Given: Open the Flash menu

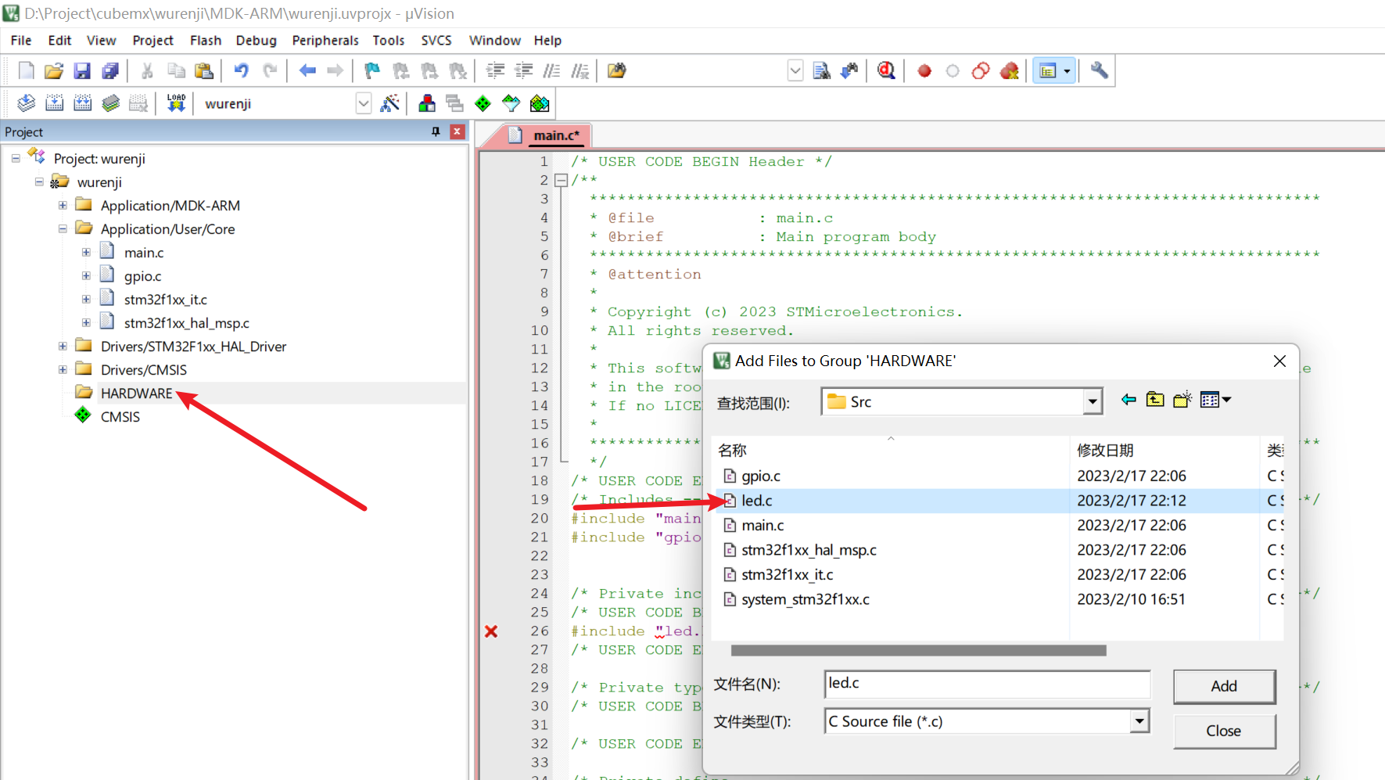Looking at the screenshot, I should pyautogui.click(x=206, y=41).
